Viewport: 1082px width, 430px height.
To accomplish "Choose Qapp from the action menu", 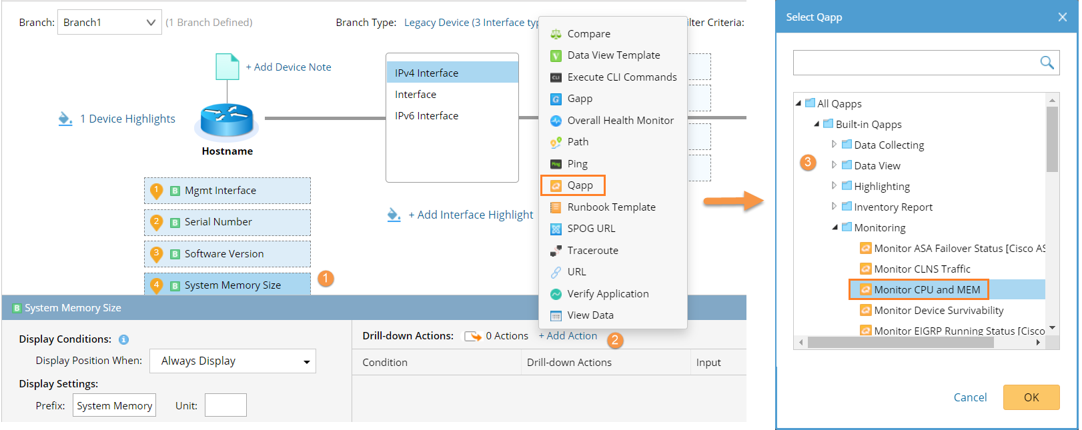I will (x=580, y=185).
